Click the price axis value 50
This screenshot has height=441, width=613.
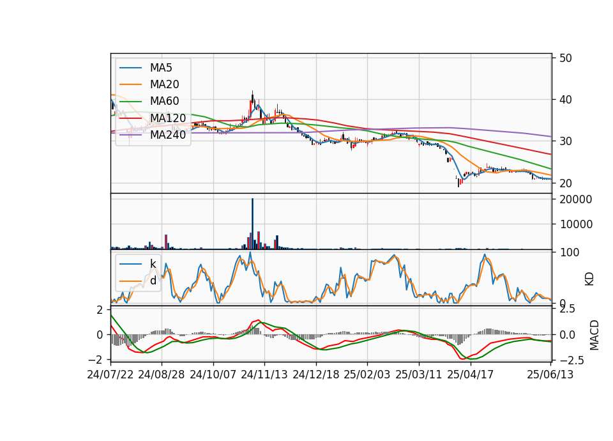[566, 58]
